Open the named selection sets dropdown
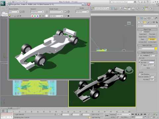This screenshot has height=119, width=159. [x=102, y=8]
